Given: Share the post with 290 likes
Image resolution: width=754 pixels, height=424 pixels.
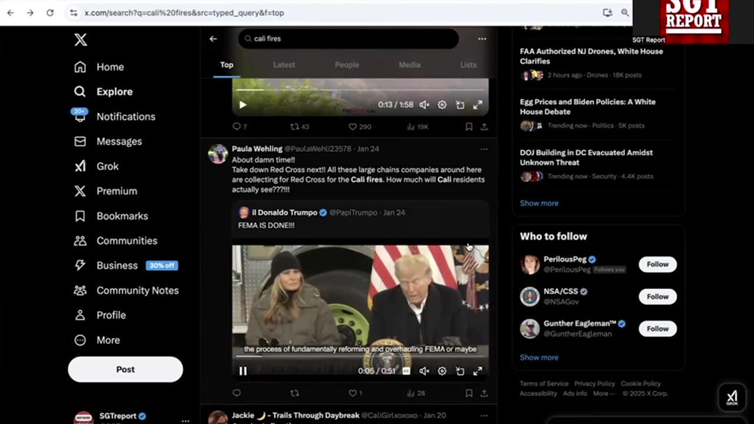Looking at the screenshot, I should point(484,127).
